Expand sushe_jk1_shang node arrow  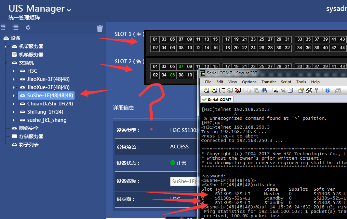pyautogui.click(x=14, y=120)
